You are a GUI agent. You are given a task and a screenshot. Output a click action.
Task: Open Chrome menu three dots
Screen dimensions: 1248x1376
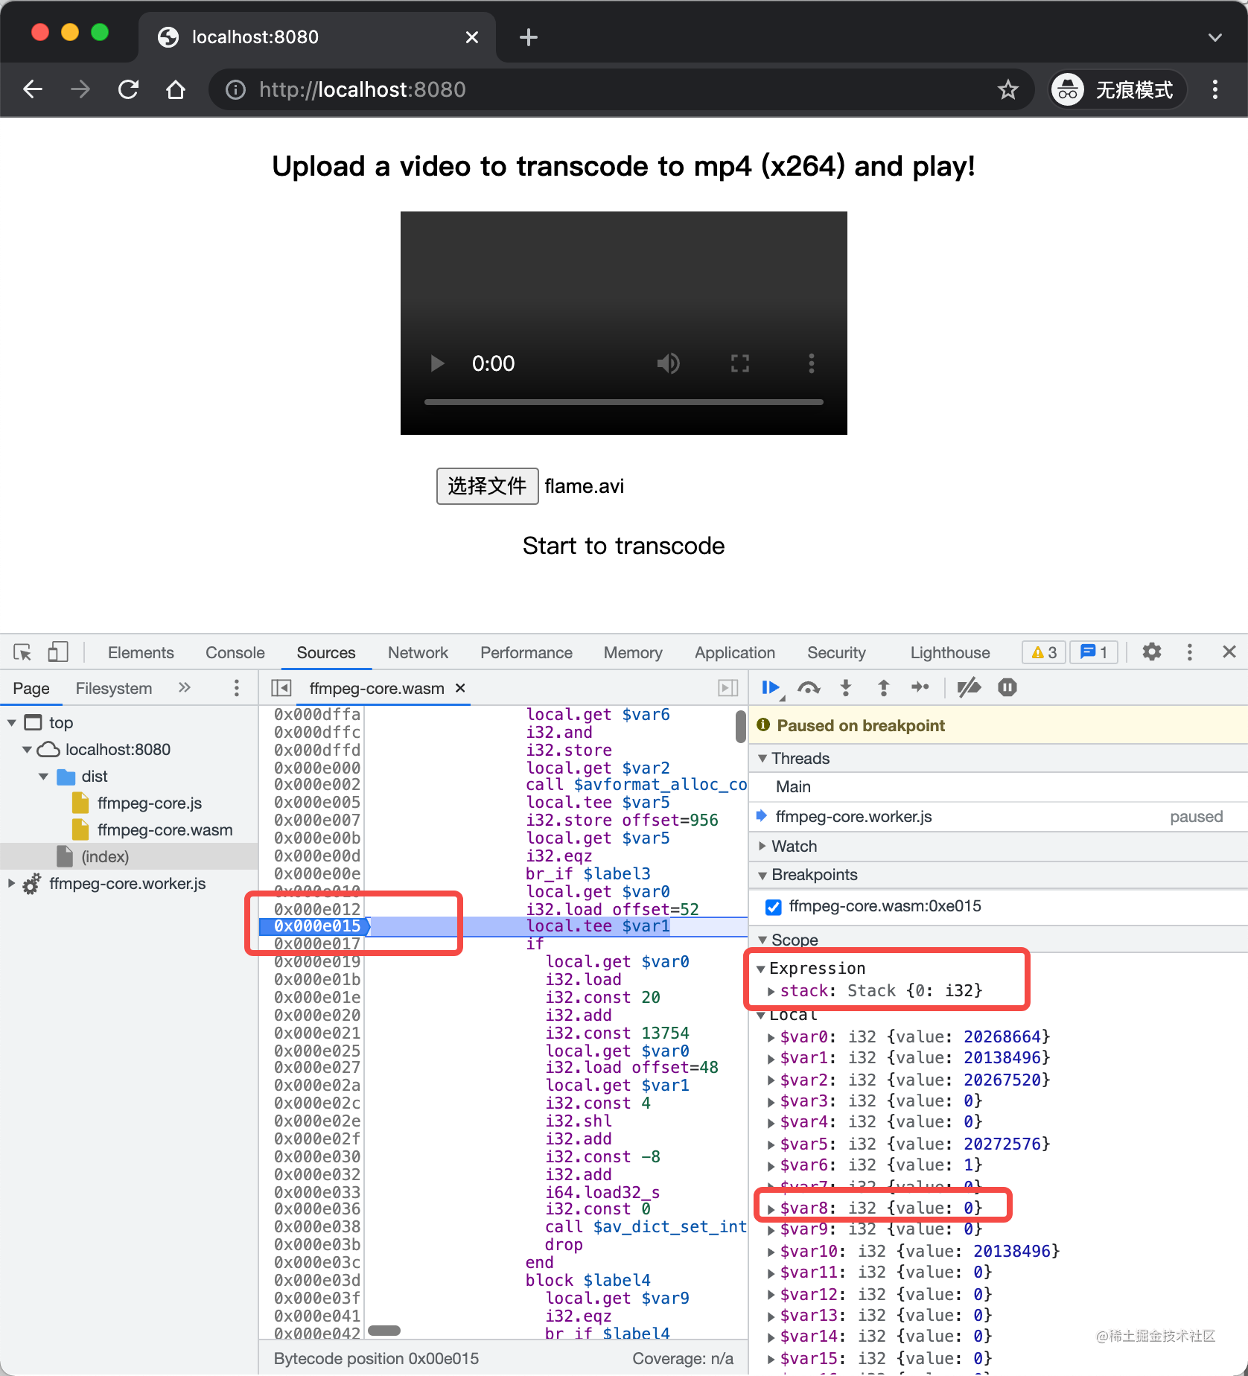click(x=1215, y=90)
